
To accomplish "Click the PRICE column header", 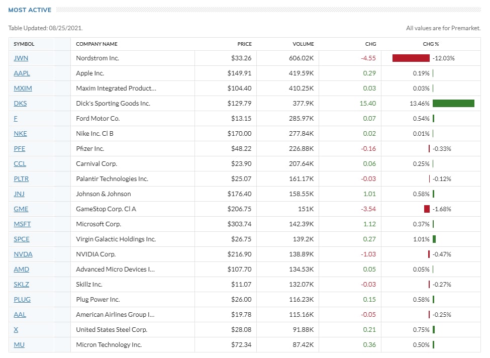I will [x=244, y=44].
